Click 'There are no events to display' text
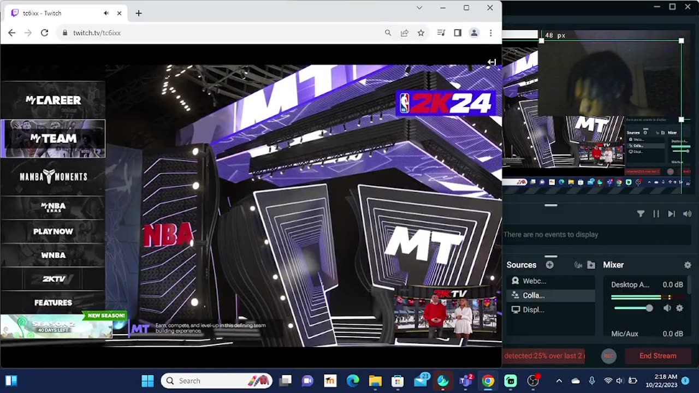Image resolution: width=699 pixels, height=393 pixels. 550,235
